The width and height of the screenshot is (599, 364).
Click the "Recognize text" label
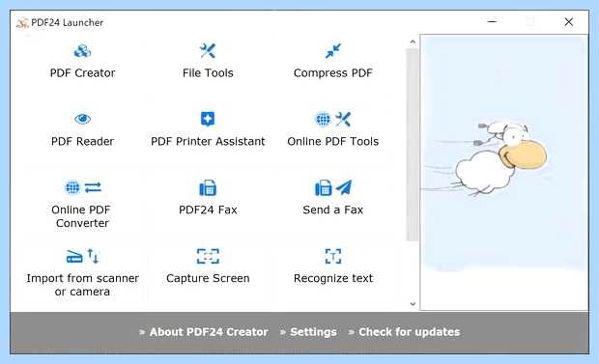333,278
